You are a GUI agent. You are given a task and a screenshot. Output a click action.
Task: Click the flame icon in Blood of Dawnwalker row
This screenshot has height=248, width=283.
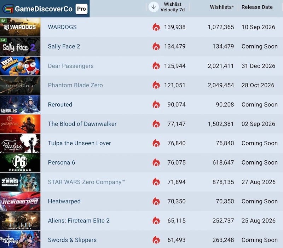click(156, 124)
